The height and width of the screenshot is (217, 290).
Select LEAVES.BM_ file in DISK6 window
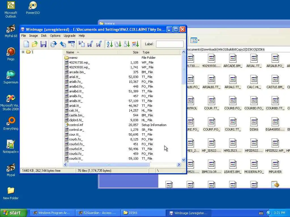pos(233,167)
